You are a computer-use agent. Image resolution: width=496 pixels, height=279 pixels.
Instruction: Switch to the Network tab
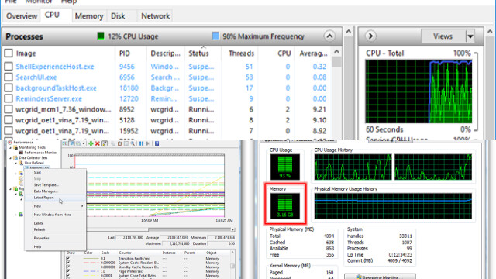pos(155,15)
